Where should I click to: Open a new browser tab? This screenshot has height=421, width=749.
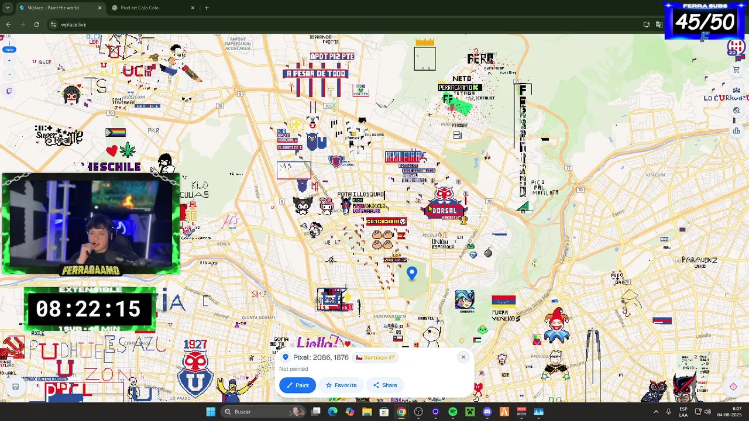pyautogui.click(x=207, y=8)
